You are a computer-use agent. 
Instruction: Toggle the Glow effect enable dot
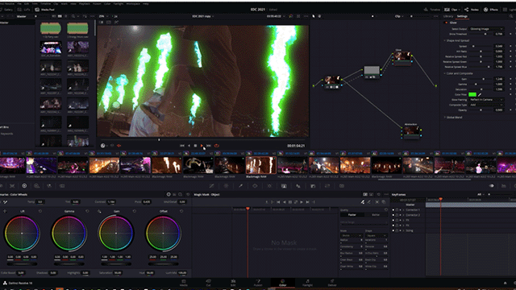(446, 23)
